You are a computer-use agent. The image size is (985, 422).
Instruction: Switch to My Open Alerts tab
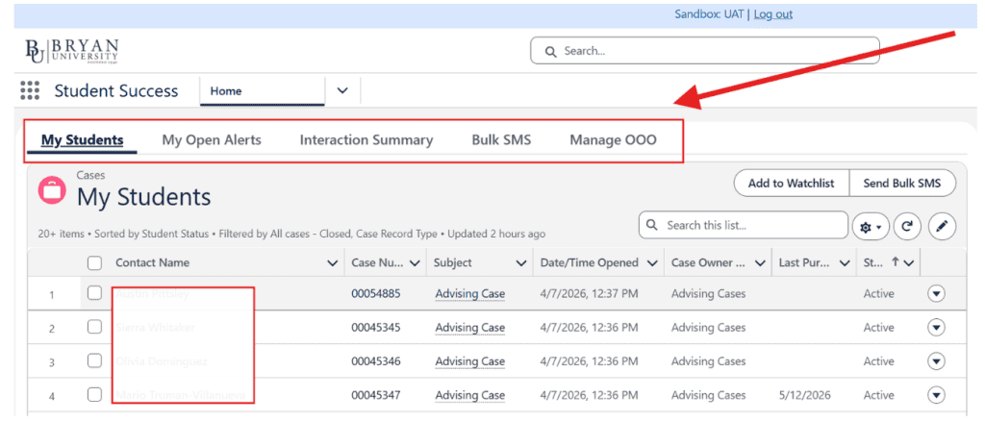[212, 140]
